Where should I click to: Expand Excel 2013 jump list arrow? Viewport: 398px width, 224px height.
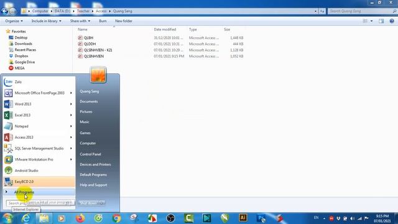[x=71, y=115]
